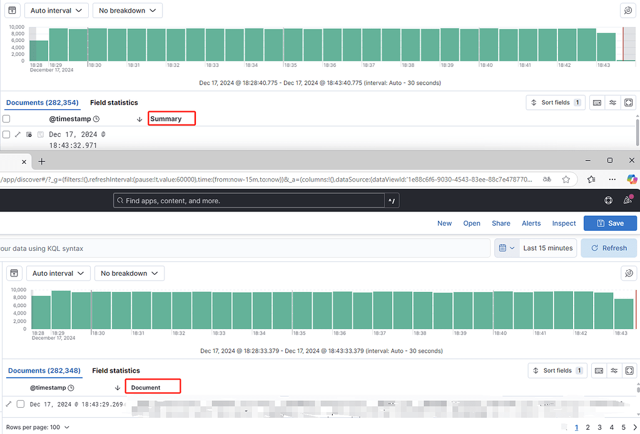Open the user profile avatar icon

click(x=627, y=200)
